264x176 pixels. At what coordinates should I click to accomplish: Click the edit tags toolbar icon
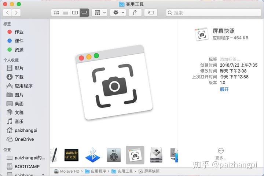click(x=151, y=12)
